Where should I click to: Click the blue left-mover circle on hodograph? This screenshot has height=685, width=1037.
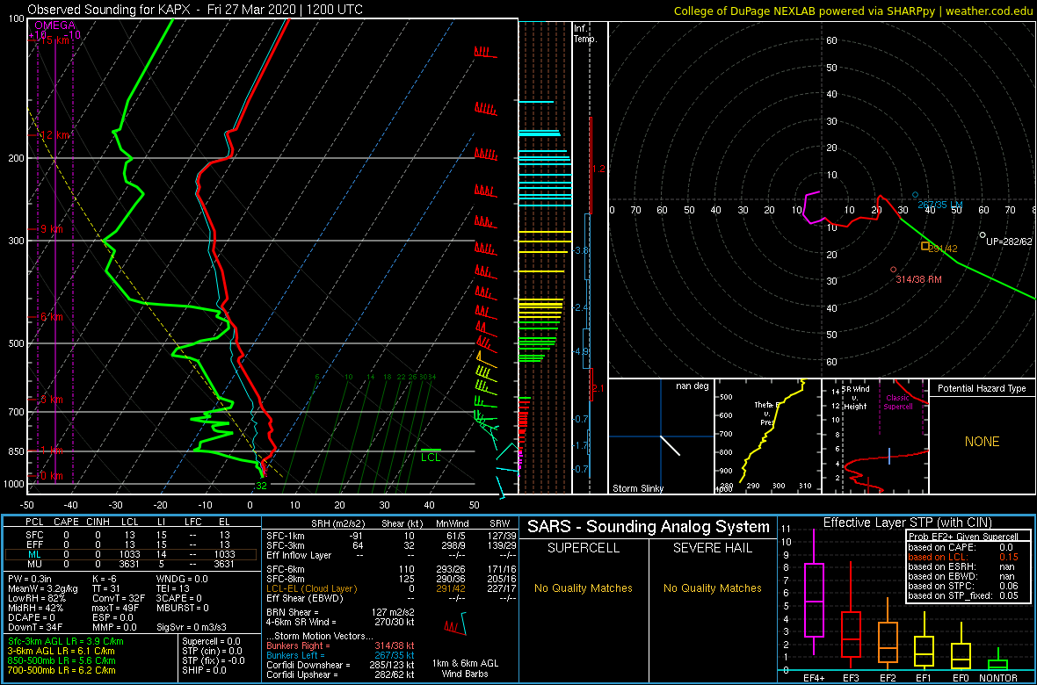pyautogui.click(x=916, y=194)
